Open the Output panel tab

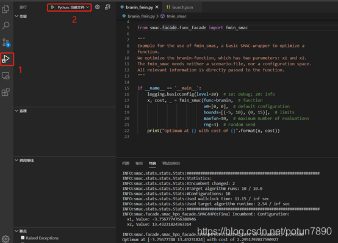point(139,164)
